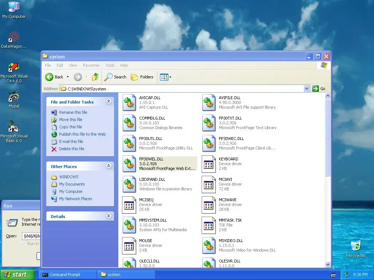The width and height of the screenshot is (374, 280).
Task: Click the Start button
Action: 18,275
